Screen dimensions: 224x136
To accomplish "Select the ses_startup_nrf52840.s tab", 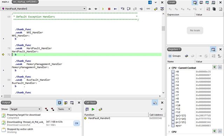I will (25, 2).
